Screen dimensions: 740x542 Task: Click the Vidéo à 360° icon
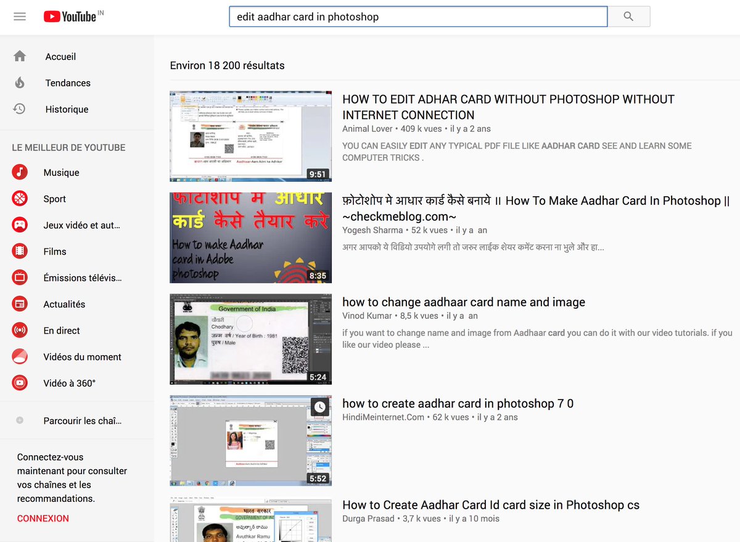tap(20, 383)
